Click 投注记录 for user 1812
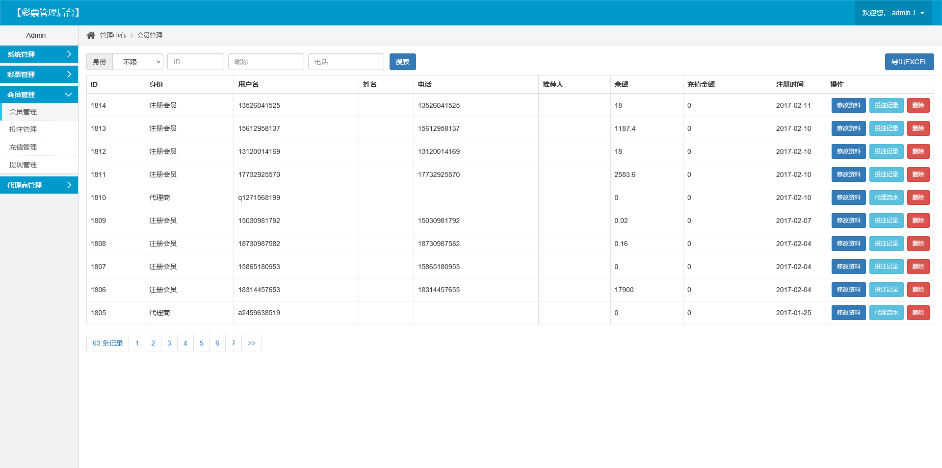 point(886,151)
